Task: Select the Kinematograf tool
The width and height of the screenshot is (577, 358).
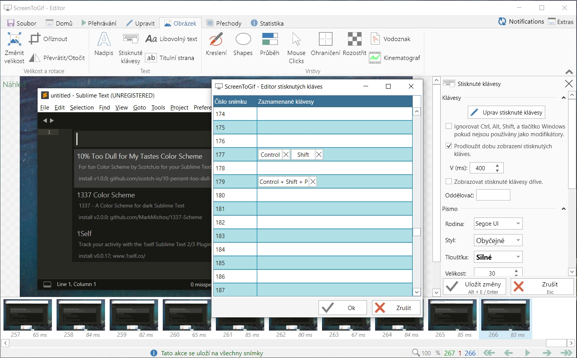Action: 395,58
